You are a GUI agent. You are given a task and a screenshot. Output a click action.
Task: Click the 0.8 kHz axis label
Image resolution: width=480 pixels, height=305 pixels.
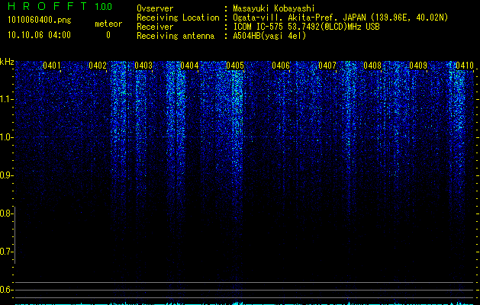pyautogui.click(x=6, y=213)
